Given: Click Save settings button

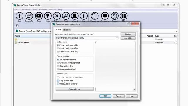Looking at the screenshot, I should [74, 89].
